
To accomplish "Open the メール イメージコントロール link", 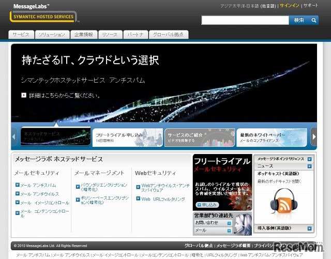I will [45, 203].
